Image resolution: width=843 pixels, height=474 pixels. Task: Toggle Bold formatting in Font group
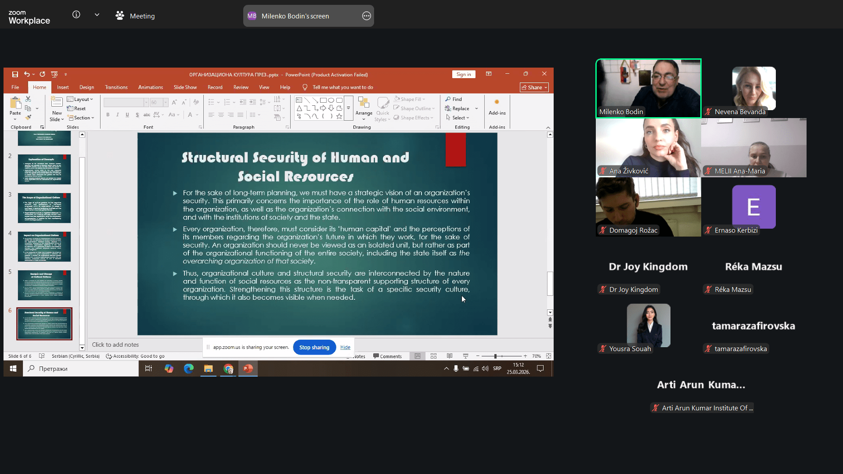point(108,115)
